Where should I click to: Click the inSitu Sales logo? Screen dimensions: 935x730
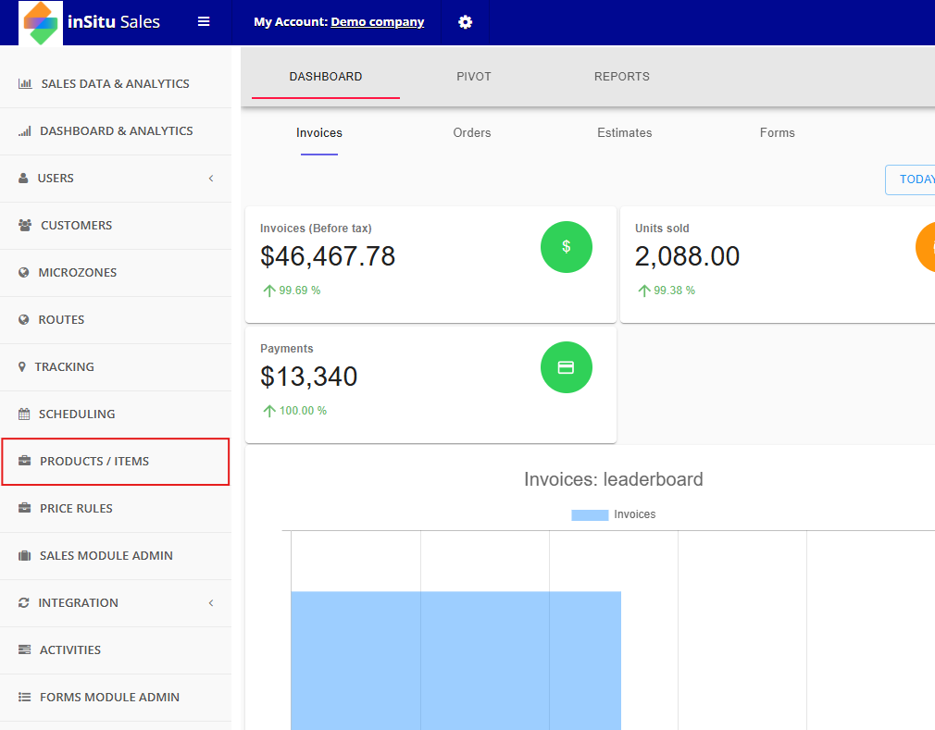pyautogui.click(x=41, y=21)
